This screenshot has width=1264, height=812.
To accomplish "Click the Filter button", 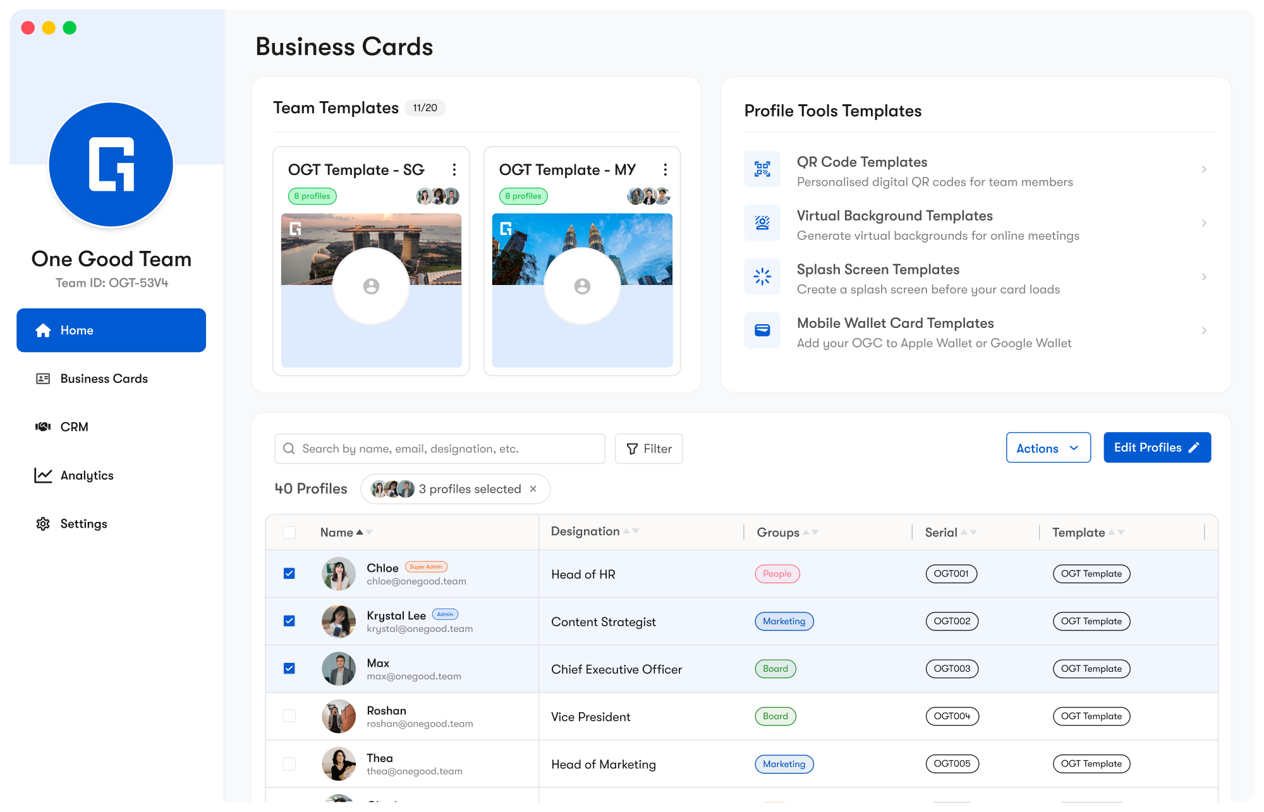I will coord(648,449).
